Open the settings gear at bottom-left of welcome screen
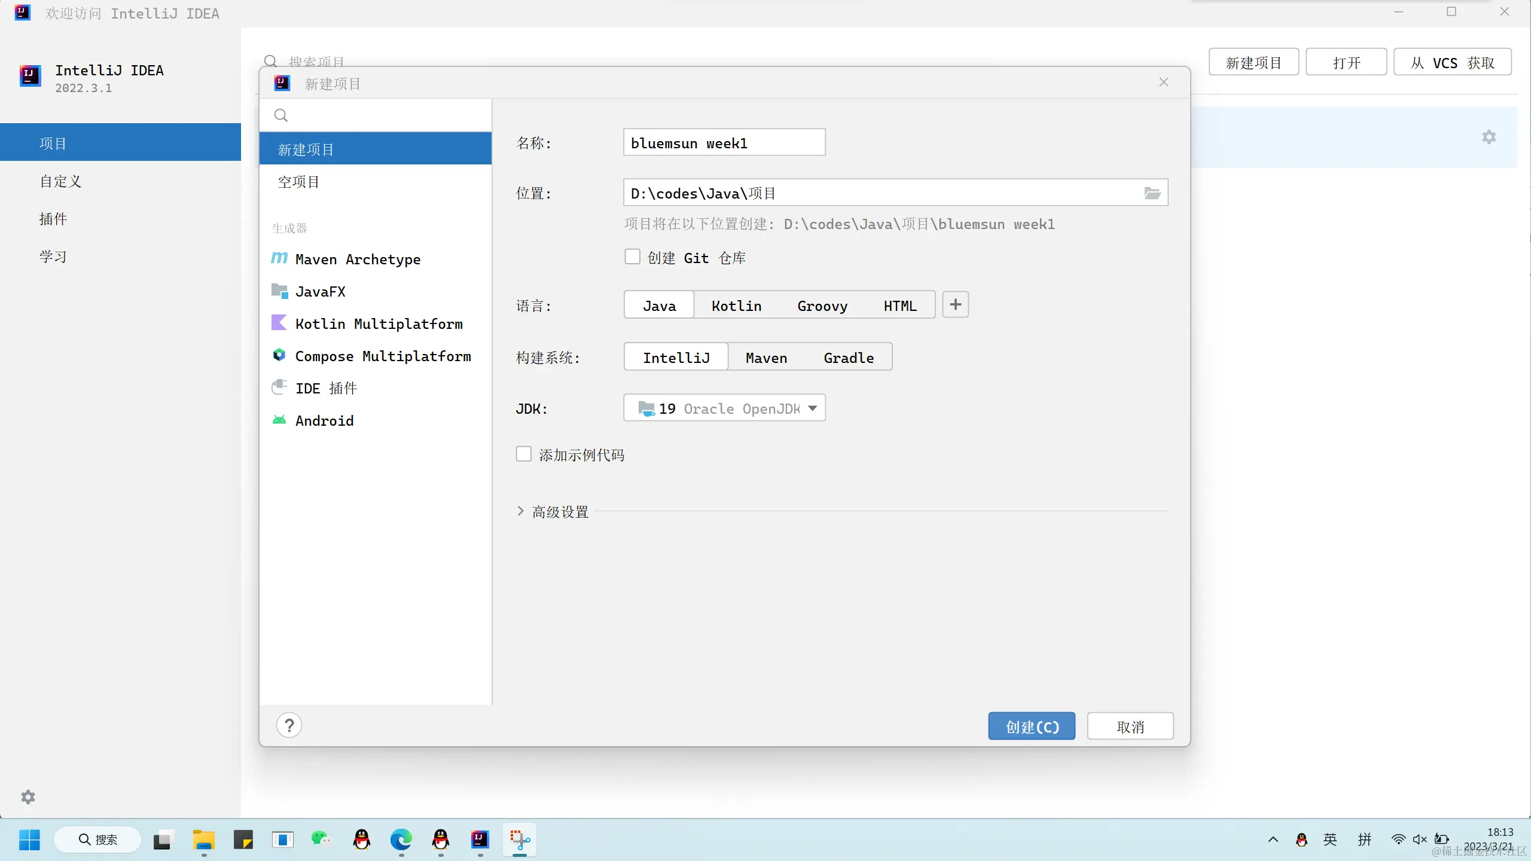The width and height of the screenshot is (1531, 861). [x=28, y=797]
